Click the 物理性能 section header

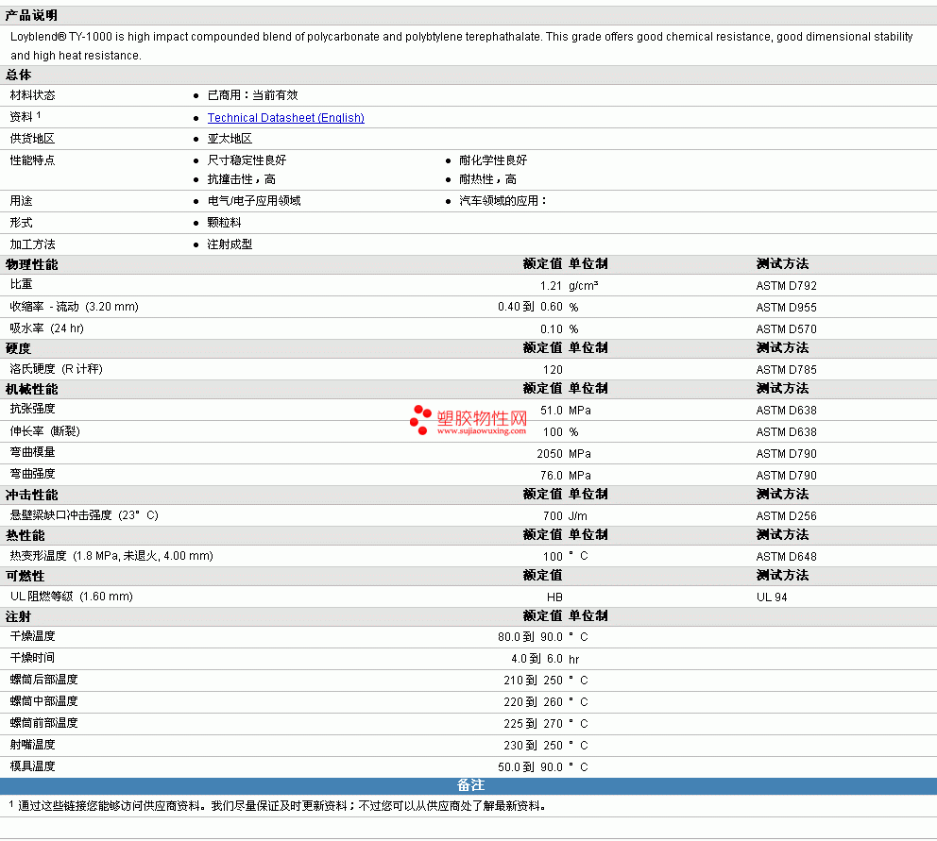pyautogui.click(x=32, y=264)
